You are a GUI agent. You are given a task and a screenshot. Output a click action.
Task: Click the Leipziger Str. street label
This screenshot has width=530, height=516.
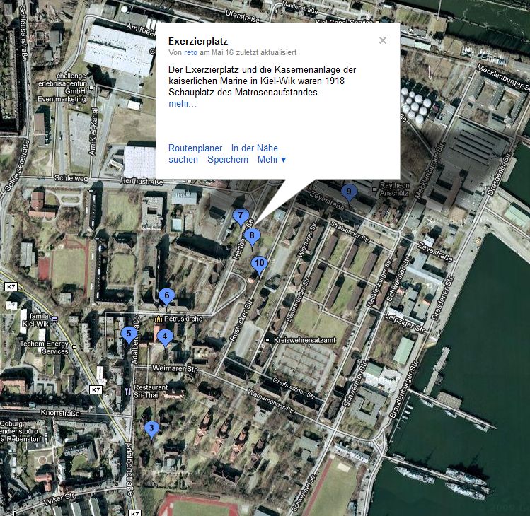(405, 324)
